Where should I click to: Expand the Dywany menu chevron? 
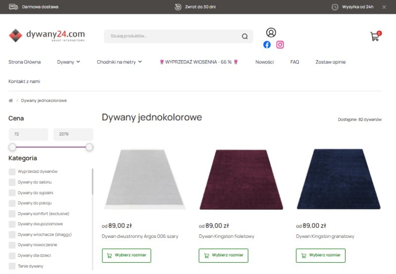pos(78,62)
